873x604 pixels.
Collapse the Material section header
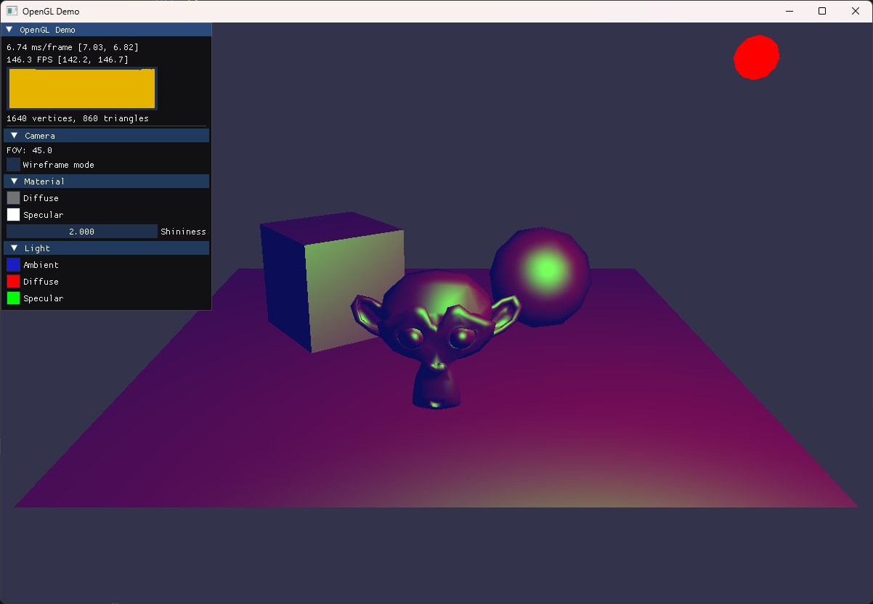click(15, 181)
